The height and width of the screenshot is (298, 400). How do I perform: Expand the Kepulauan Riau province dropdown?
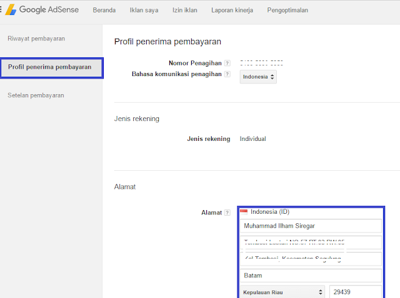[282, 291]
